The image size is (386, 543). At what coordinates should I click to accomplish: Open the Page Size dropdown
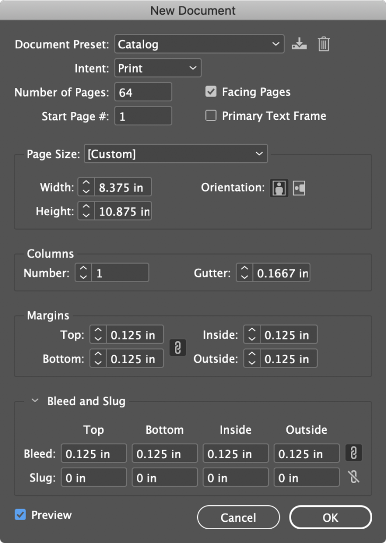(175, 154)
